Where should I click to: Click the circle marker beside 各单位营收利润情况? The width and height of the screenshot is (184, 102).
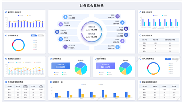coord(6,82)
